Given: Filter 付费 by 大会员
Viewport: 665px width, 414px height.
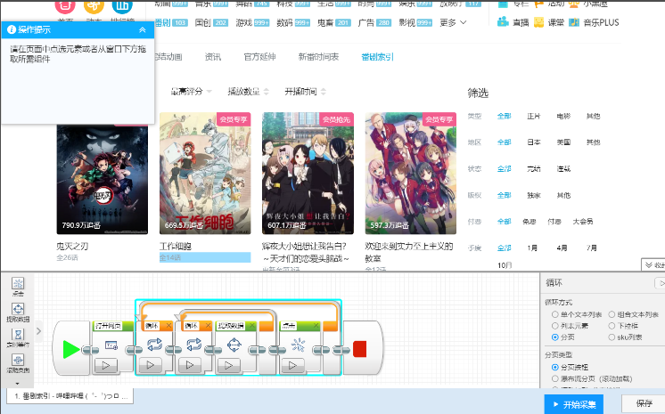Looking at the screenshot, I should click(583, 221).
